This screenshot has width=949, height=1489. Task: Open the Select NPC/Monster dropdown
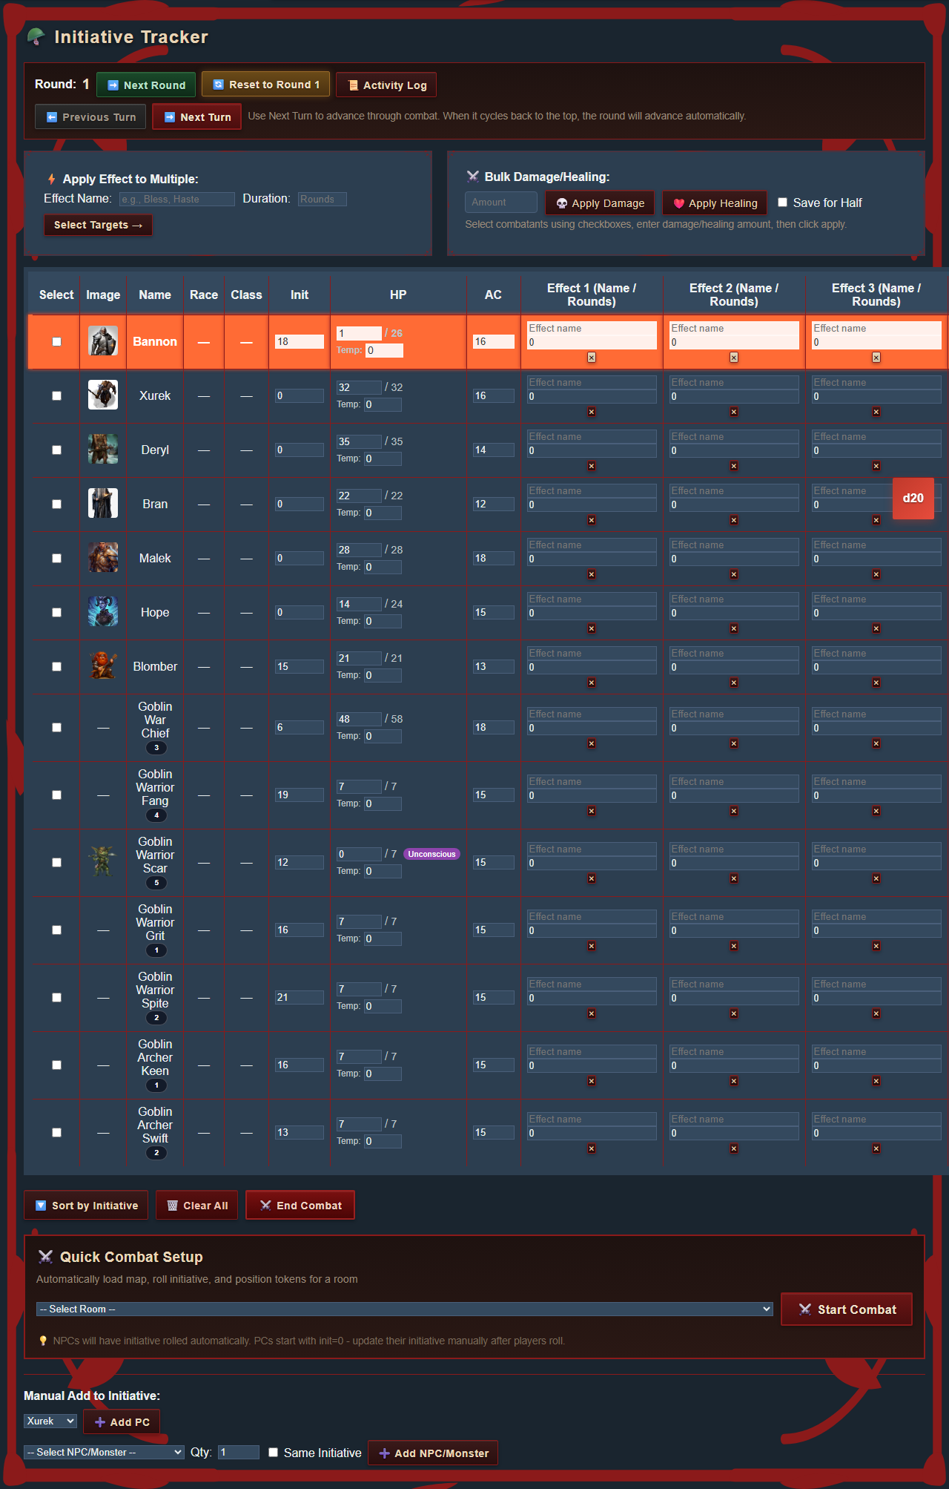(104, 1453)
